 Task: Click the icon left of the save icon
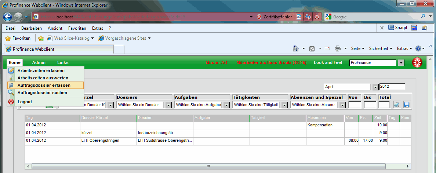click(x=397, y=105)
